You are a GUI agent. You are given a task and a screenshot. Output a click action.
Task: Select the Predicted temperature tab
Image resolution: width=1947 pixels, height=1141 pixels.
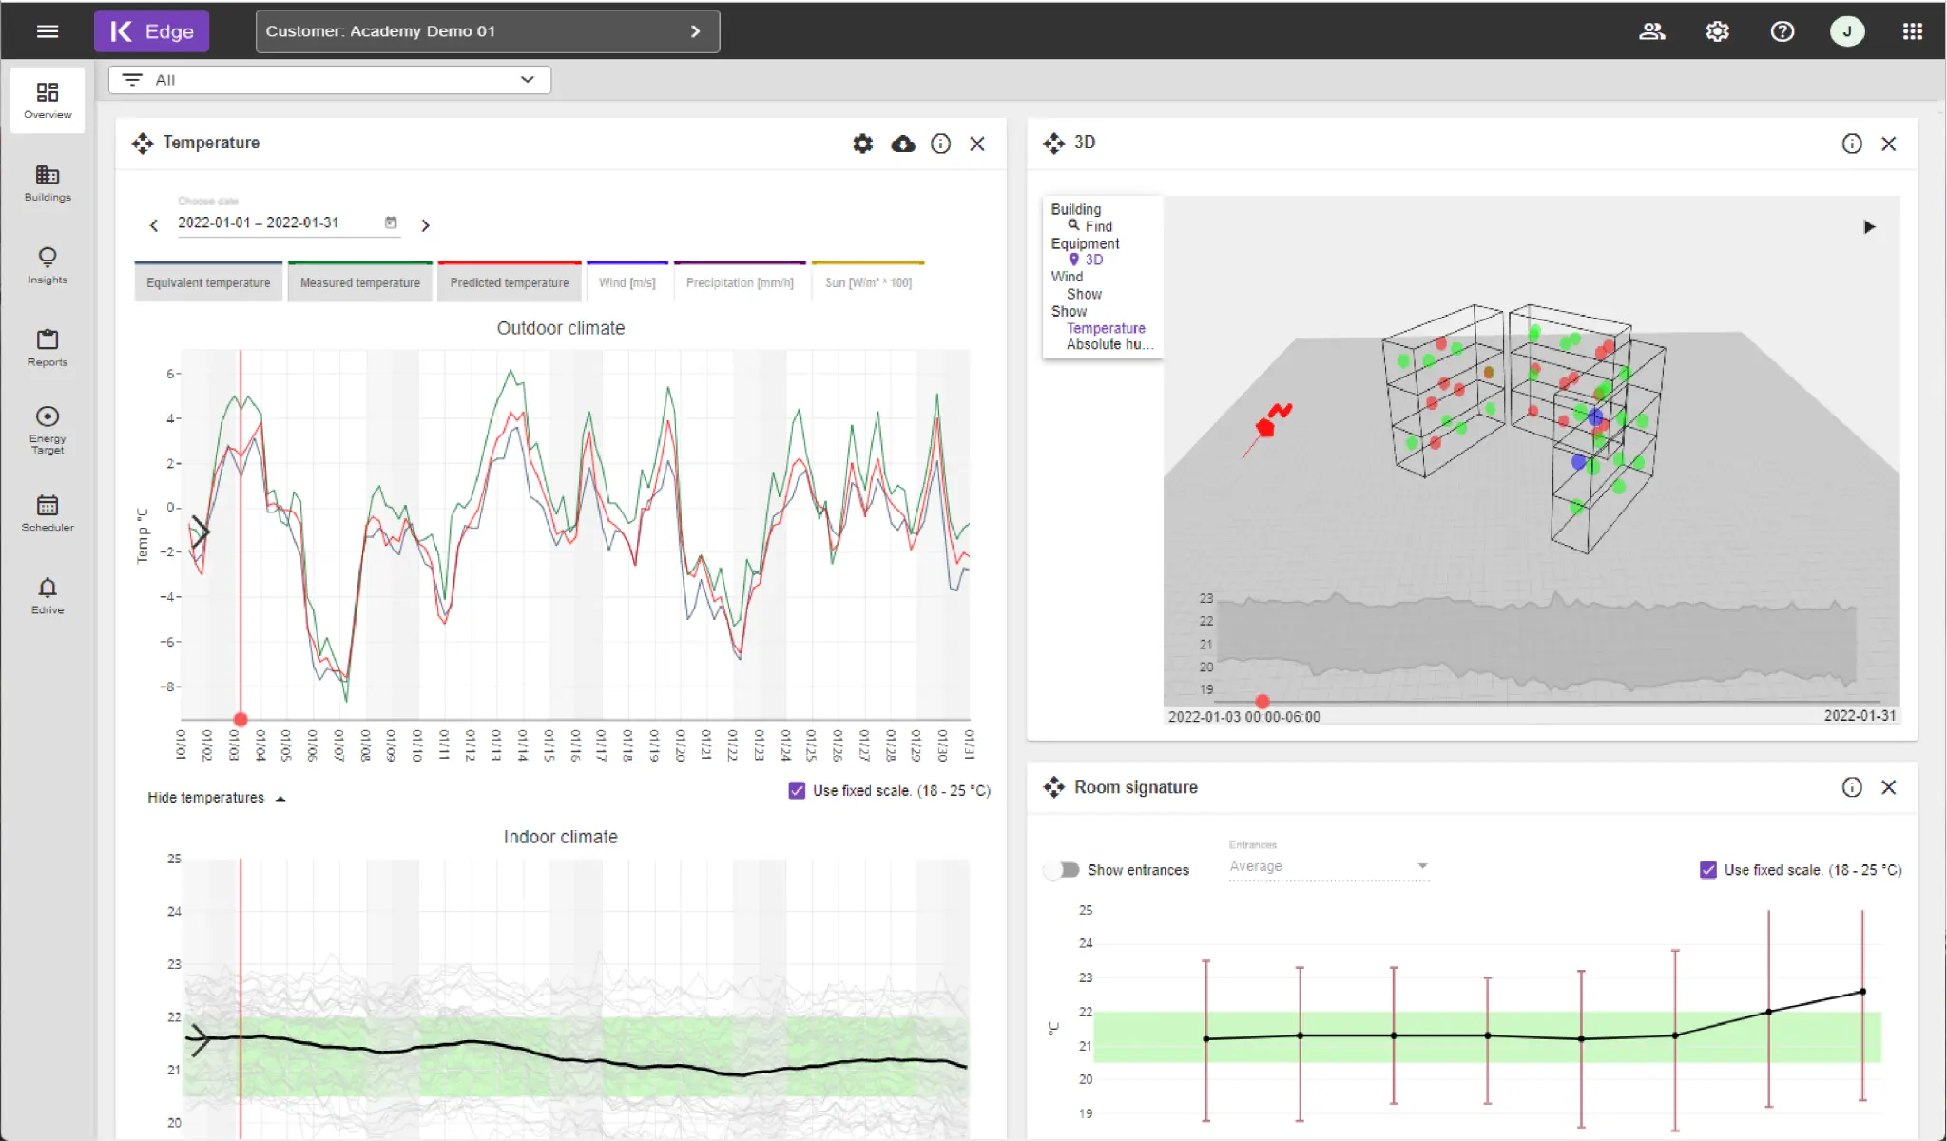509,282
